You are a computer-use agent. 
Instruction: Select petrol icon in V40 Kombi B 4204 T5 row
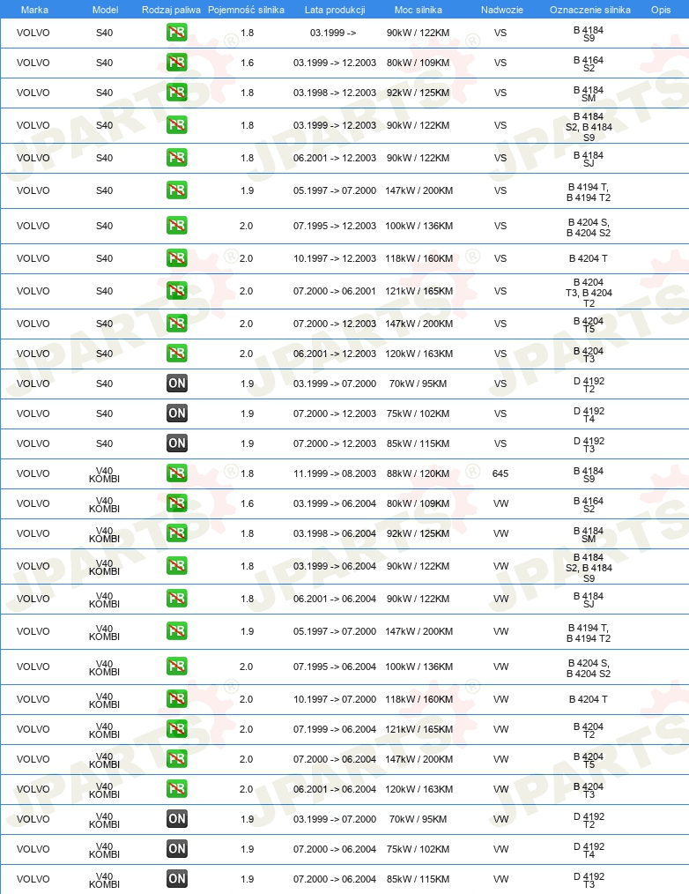coord(177,759)
